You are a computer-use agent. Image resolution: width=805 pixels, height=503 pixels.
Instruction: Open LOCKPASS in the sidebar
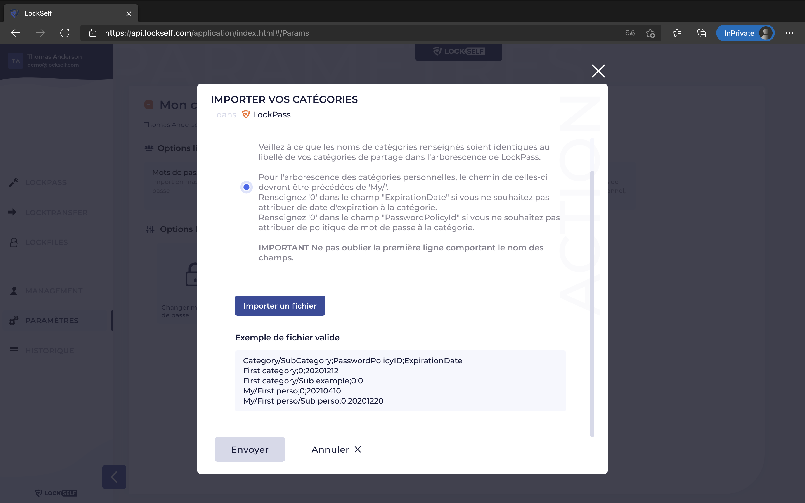coord(46,182)
